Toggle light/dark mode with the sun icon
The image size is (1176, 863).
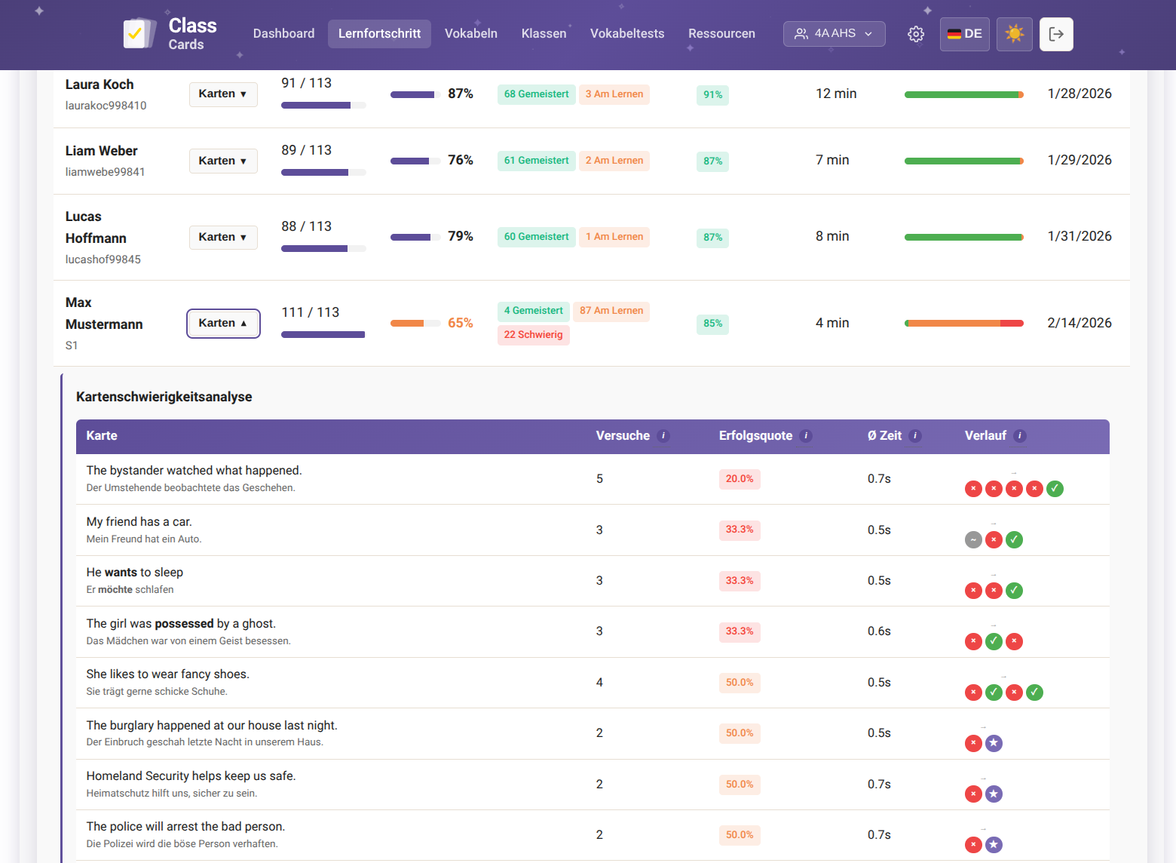[x=1014, y=34]
